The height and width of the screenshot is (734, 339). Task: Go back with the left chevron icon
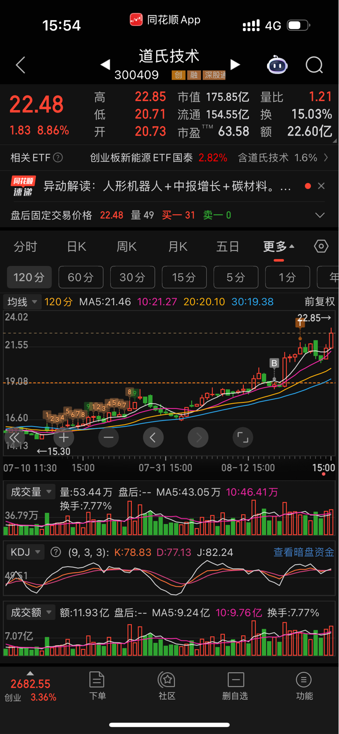coord(21,65)
